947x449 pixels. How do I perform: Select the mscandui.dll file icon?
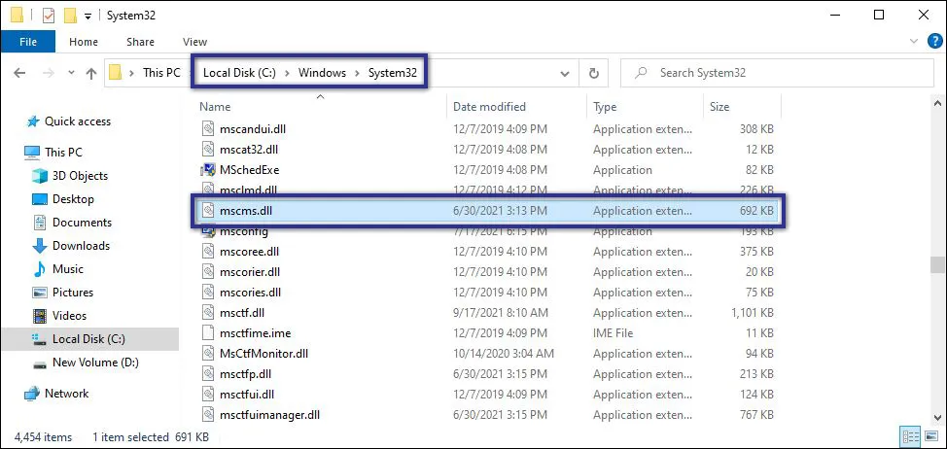208,128
